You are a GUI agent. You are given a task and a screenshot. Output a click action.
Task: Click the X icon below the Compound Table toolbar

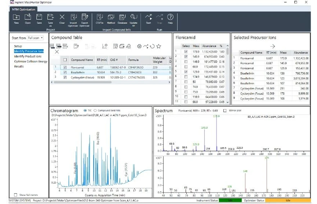[x=57, y=52]
